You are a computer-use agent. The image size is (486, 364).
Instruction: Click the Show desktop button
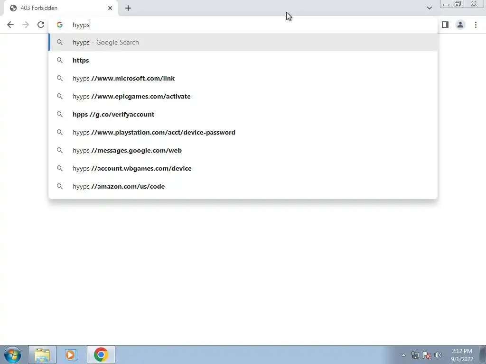(x=482, y=355)
